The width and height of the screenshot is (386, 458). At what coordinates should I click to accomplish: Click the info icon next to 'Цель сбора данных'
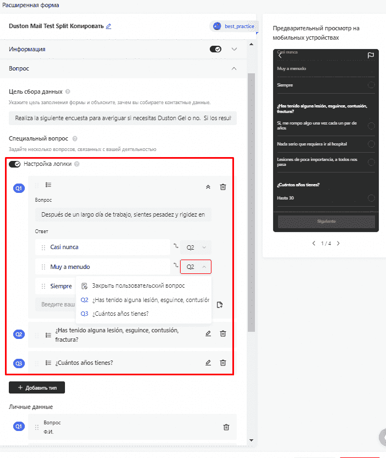[68, 91]
